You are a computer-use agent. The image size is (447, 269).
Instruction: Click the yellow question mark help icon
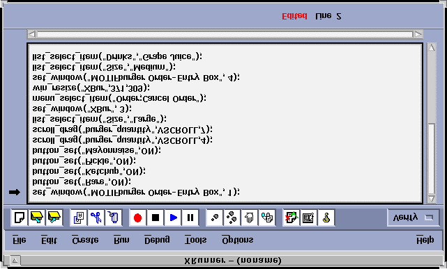pos(326,218)
